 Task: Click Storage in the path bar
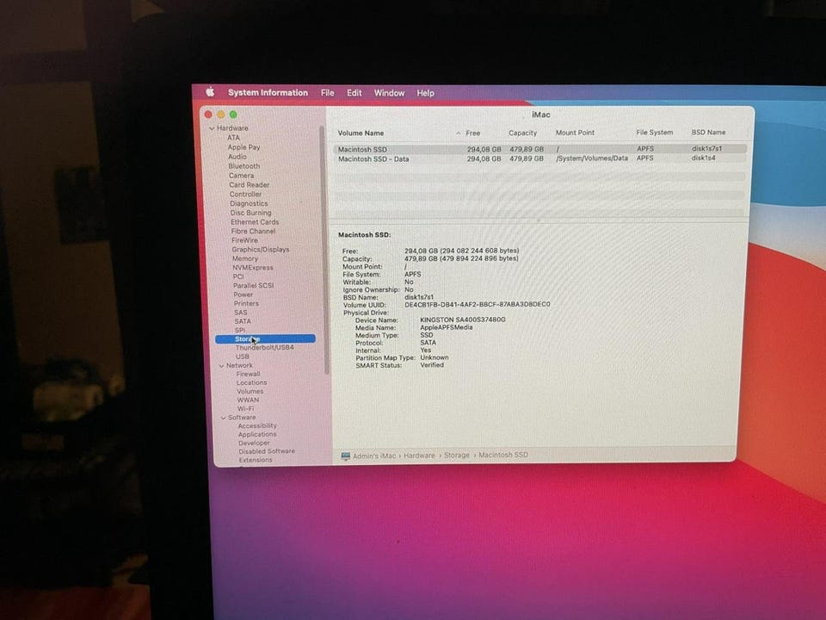457,455
